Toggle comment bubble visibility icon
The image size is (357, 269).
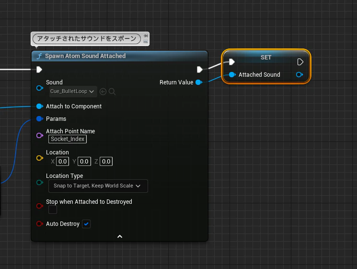tap(146, 42)
